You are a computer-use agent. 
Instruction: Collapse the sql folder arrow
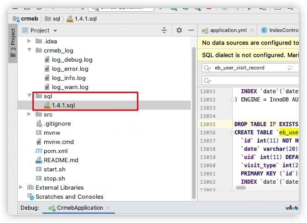(x=29, y=96)
